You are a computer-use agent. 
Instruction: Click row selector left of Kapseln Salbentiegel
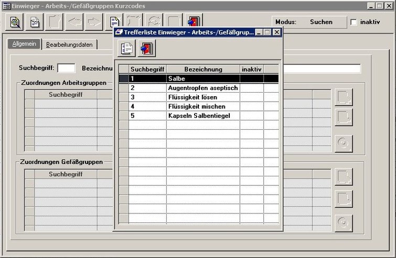(x=124, y=116)
